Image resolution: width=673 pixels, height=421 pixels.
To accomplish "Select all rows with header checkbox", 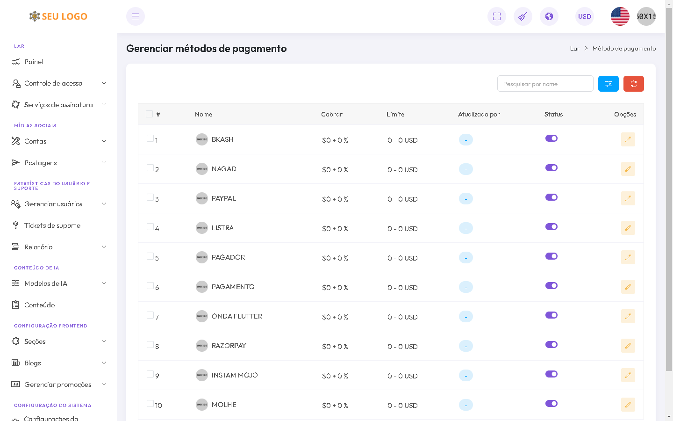I will click(150, 114).
